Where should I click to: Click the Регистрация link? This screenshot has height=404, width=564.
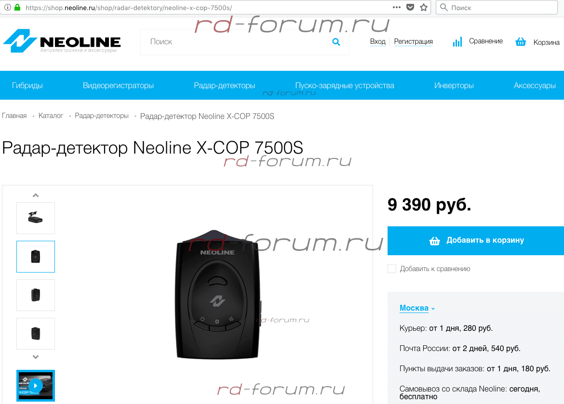coord(413,42)
